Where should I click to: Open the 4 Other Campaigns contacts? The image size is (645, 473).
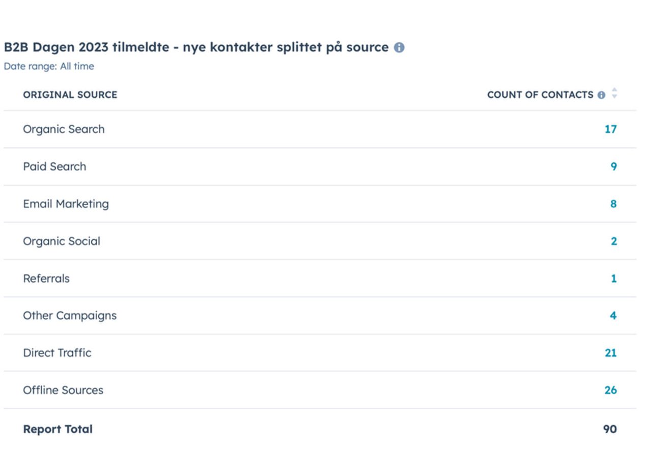pos(613,316)
